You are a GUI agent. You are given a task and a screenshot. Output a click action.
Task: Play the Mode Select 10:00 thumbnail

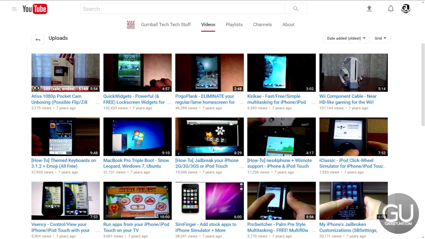(137, 201)
